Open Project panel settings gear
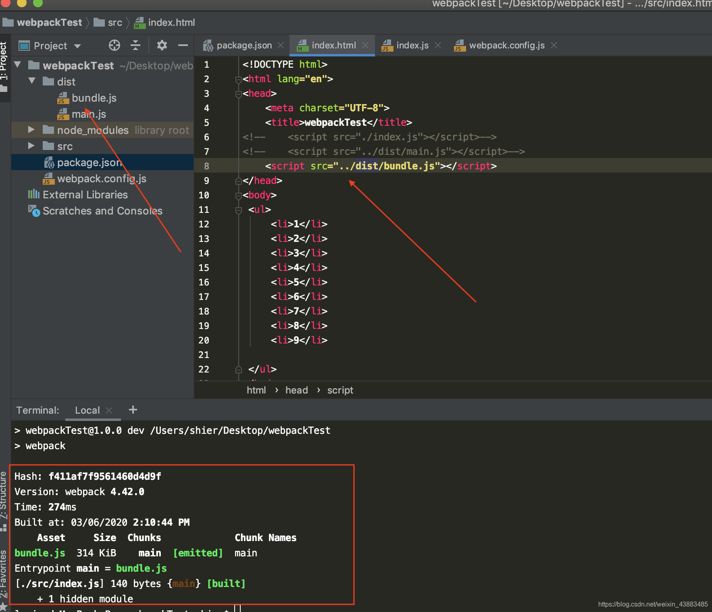Image resolution: width=712 pixels, height=612 pixels. pyautogui.click(x=162, y=45)
